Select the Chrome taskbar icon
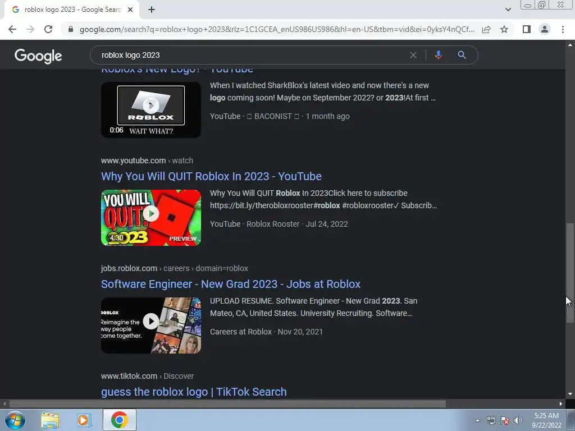575x431 pixels. coord(120,420)
